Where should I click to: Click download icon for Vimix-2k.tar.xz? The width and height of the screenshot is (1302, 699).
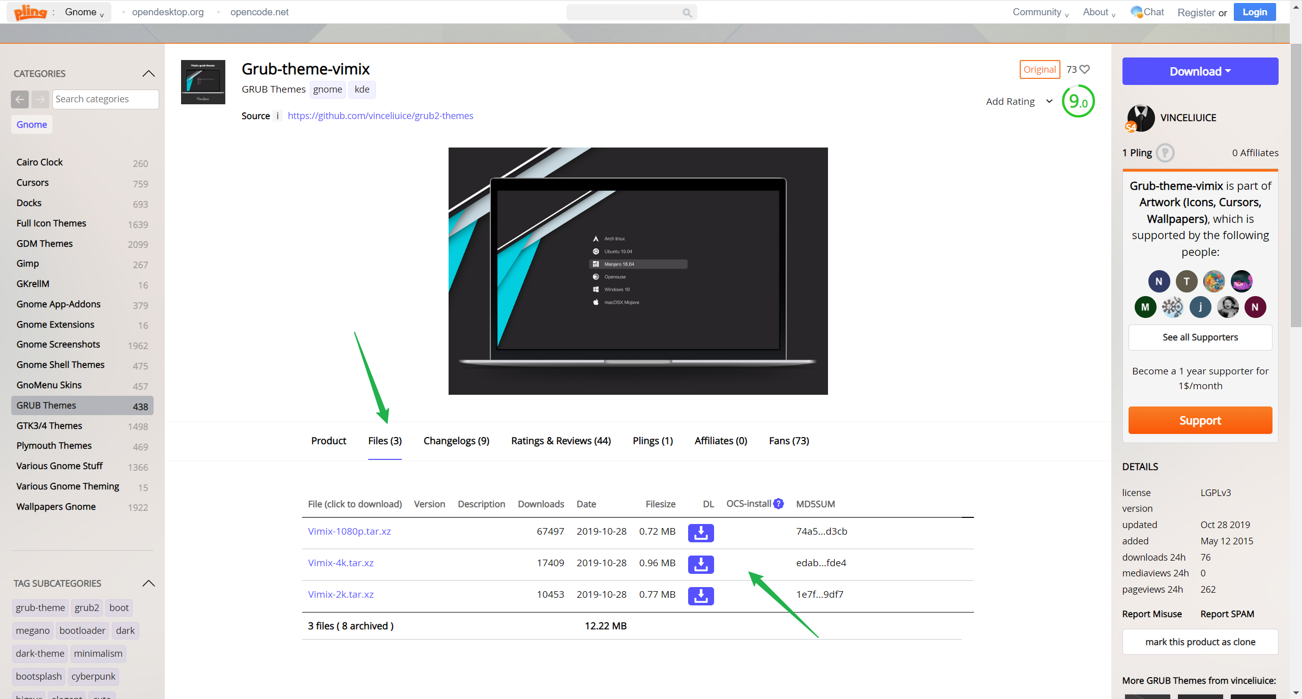tap(700, 595)
